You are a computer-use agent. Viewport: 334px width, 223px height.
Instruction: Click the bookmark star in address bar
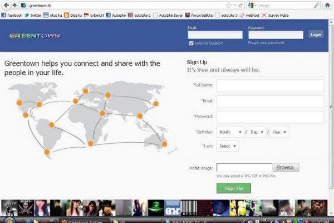coord(229,5)
